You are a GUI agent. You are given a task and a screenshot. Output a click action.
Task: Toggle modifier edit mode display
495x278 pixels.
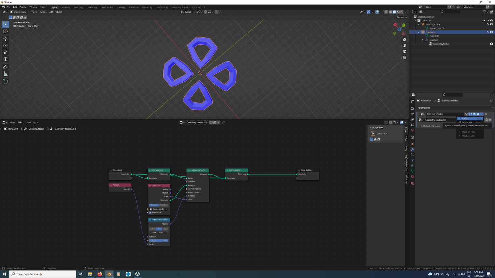point(470,114)
